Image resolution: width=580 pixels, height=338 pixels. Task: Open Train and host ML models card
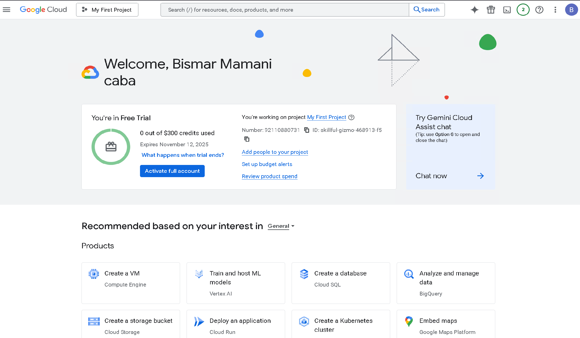click(236, 283)
